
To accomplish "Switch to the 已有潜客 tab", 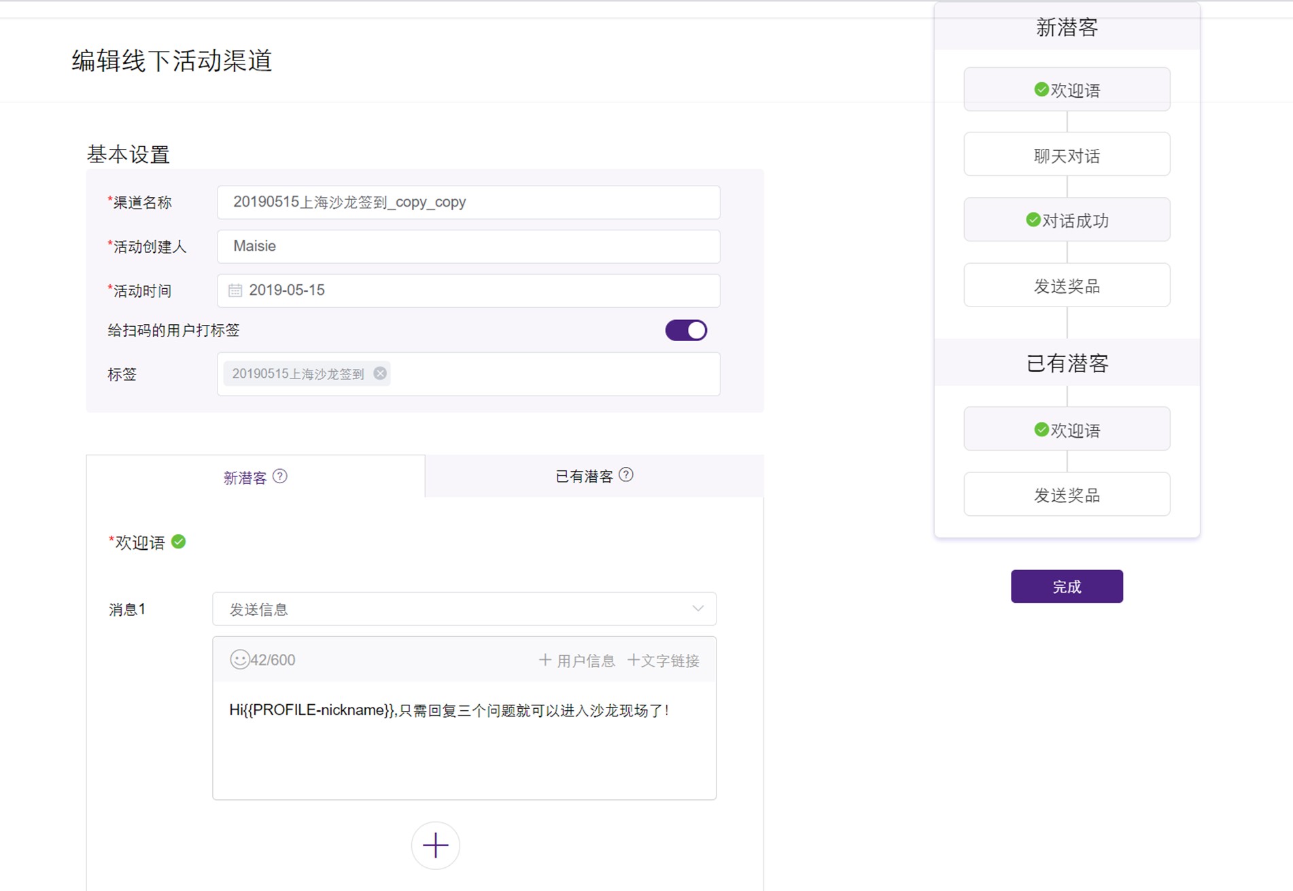I will click(x=585, y=476).
